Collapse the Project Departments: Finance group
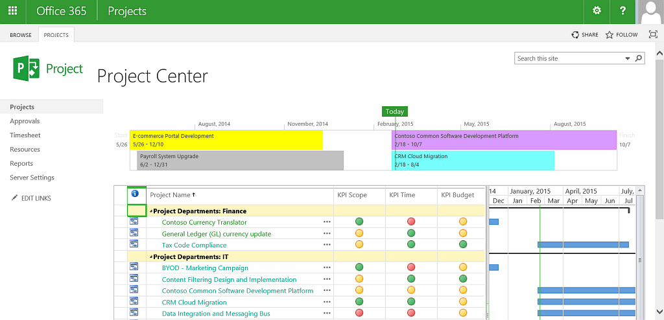 (151, 211)
